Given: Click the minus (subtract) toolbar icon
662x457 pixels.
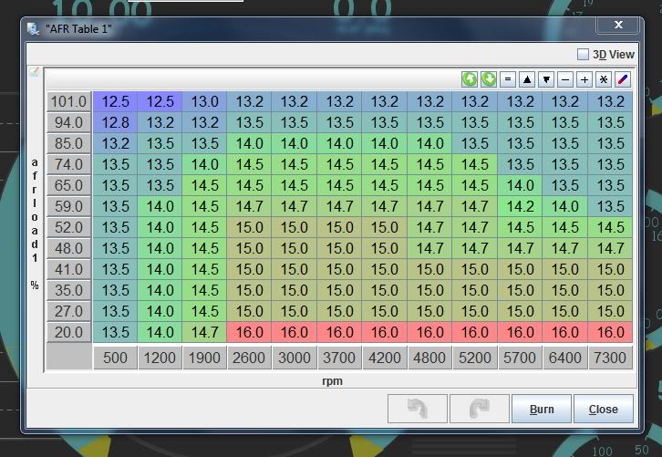Looking at the screenshot, I should tap(565, 79).
